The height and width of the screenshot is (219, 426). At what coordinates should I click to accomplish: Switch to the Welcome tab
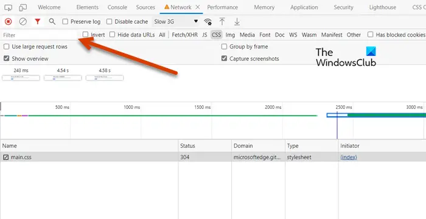pos(49,7)
